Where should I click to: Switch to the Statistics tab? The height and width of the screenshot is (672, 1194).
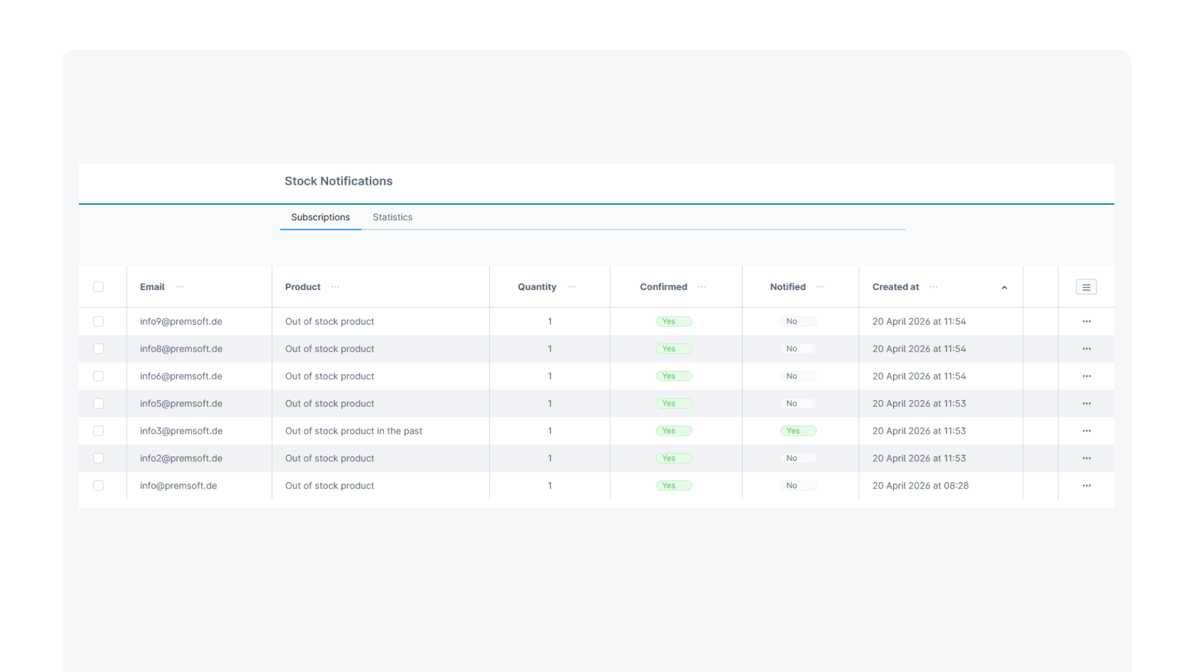pyautogui.click(x=392, y=217)
